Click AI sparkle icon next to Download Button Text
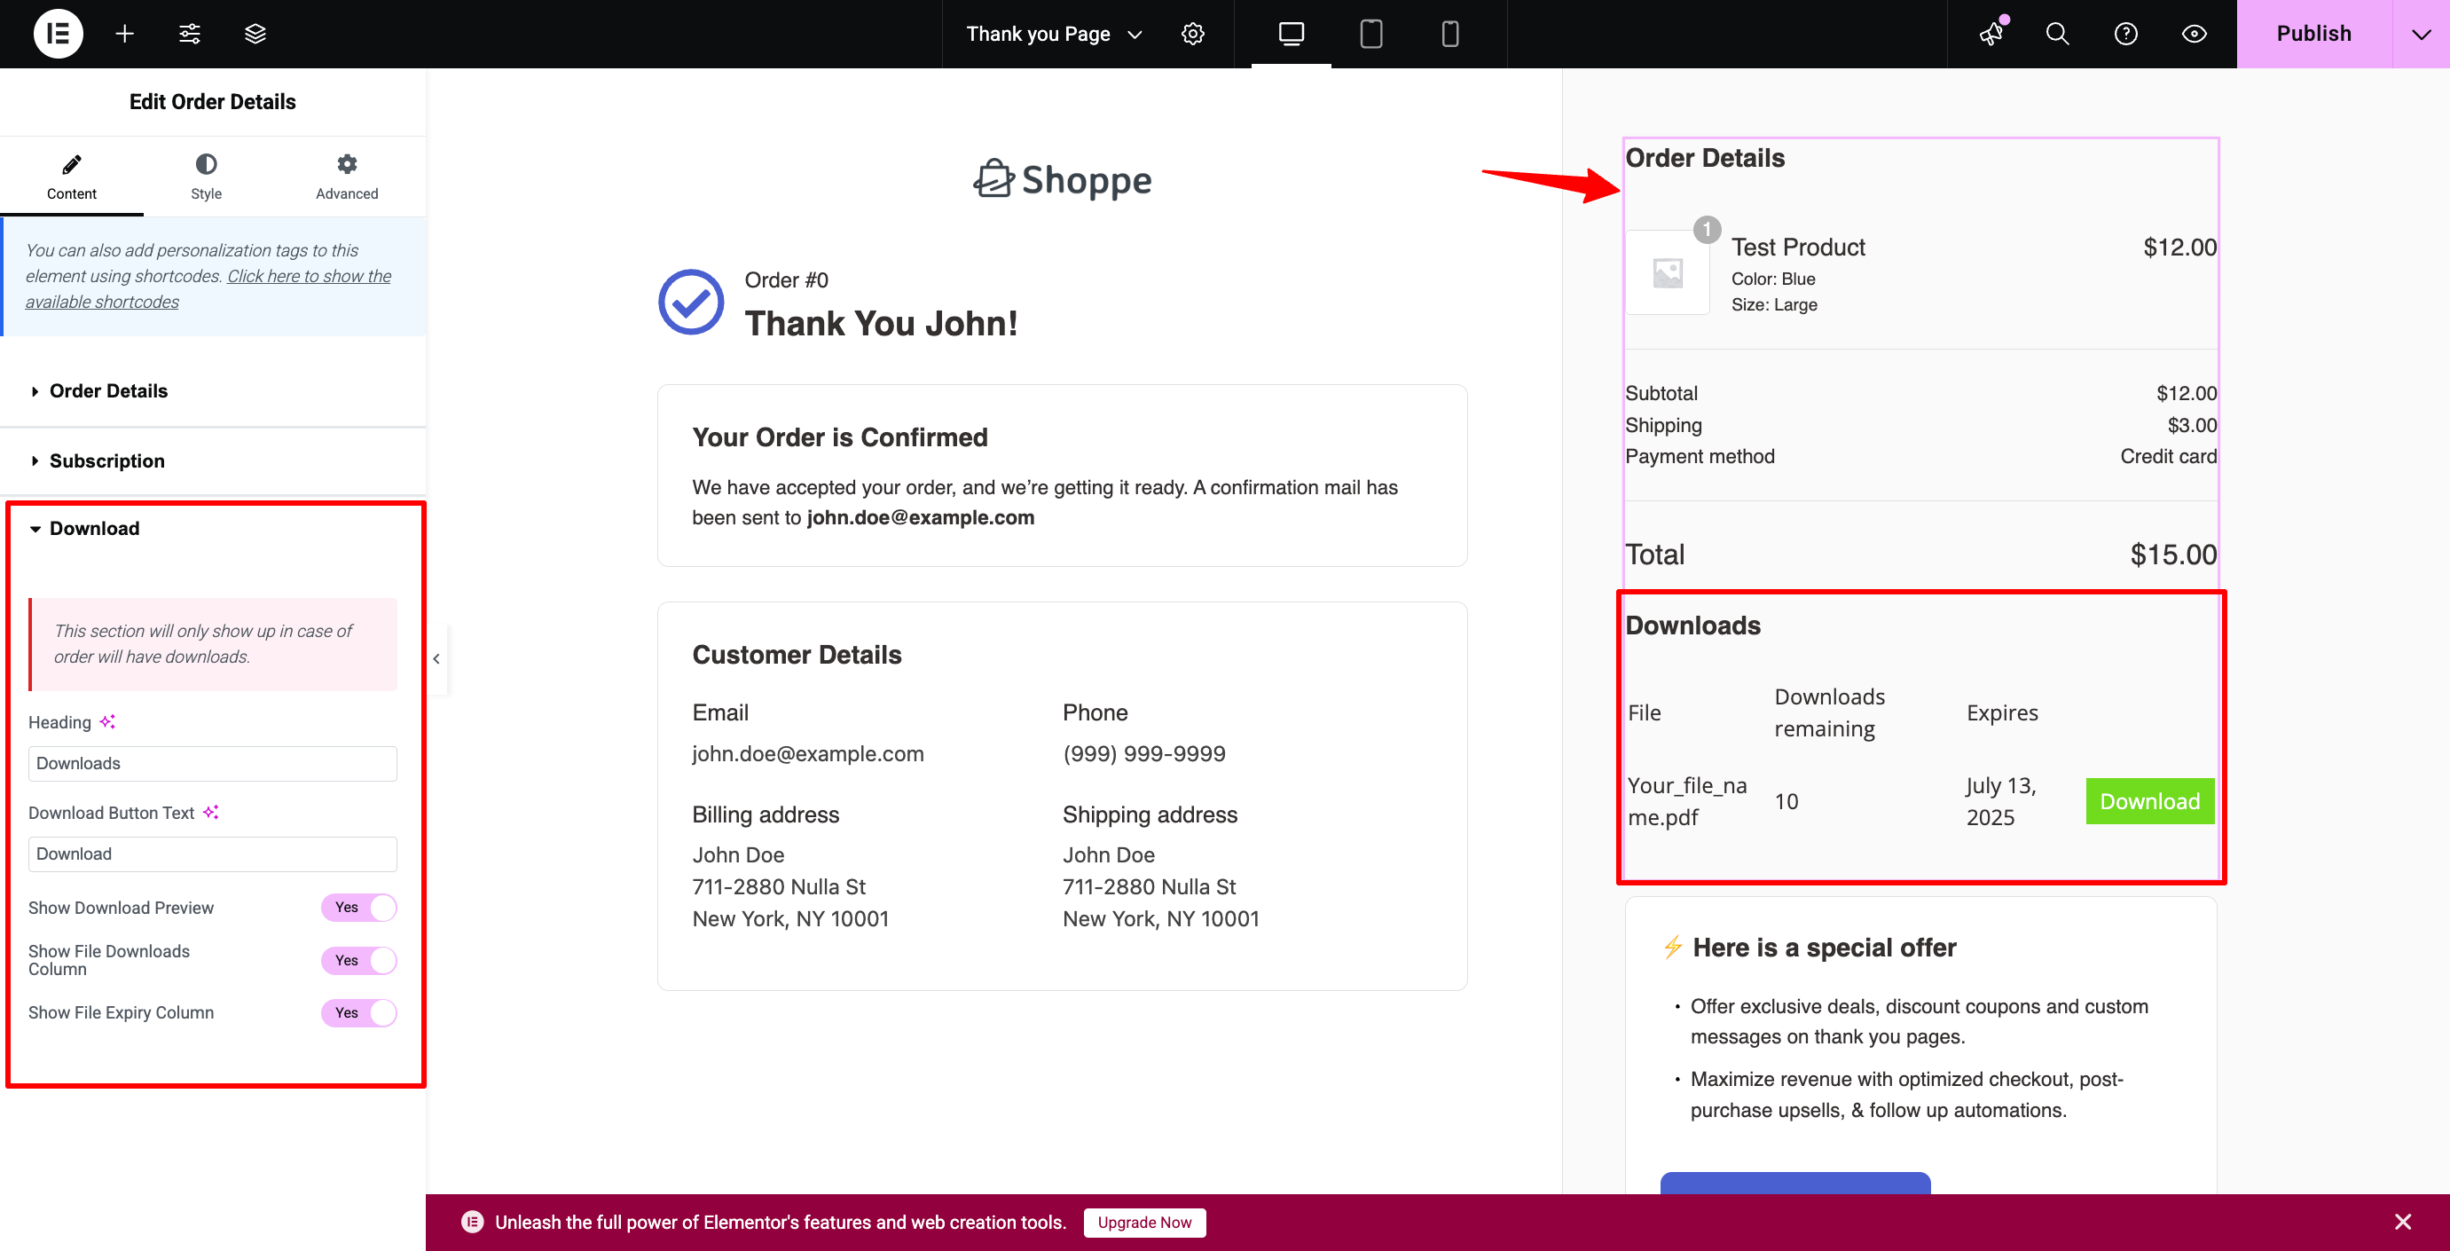This screenshot has height=1251, width=2450. tap(210, 813)
